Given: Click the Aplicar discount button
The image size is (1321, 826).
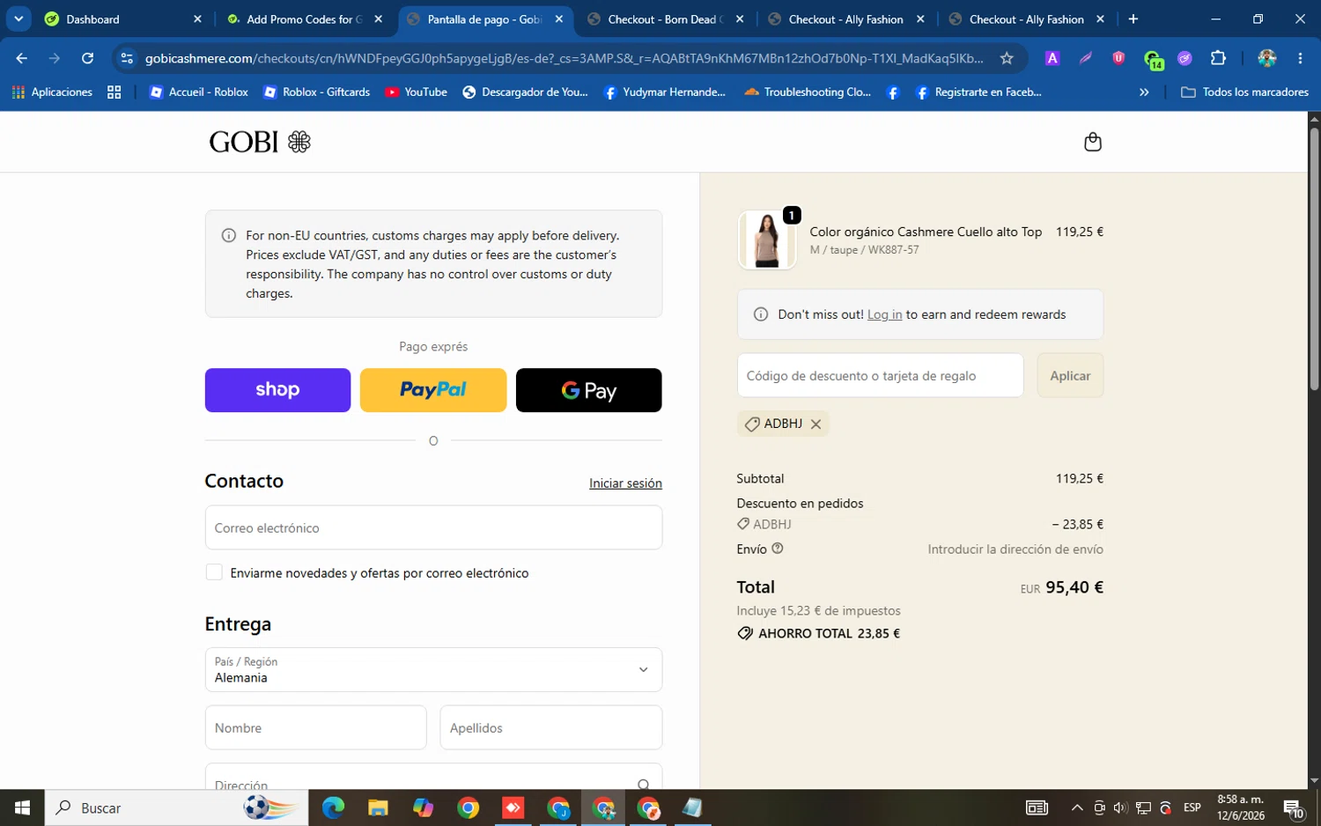Looking at the screenshot, I should pyautogui.click(x=1070, y=375).
